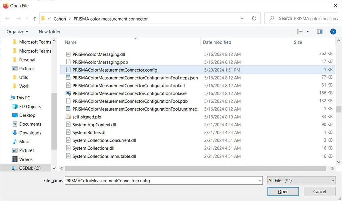The width and height of the screenshot is (342, 201).
Task: Click the Open button
Action: coord(283,192)
